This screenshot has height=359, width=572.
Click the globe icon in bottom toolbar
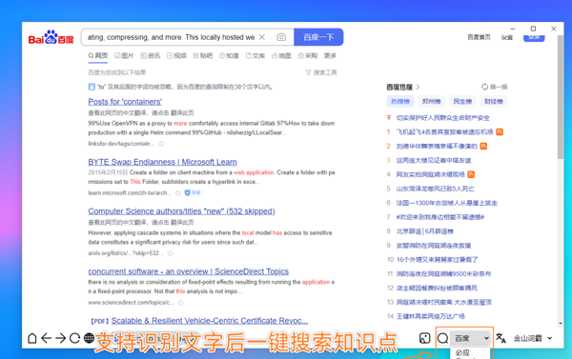pos(89,338)
